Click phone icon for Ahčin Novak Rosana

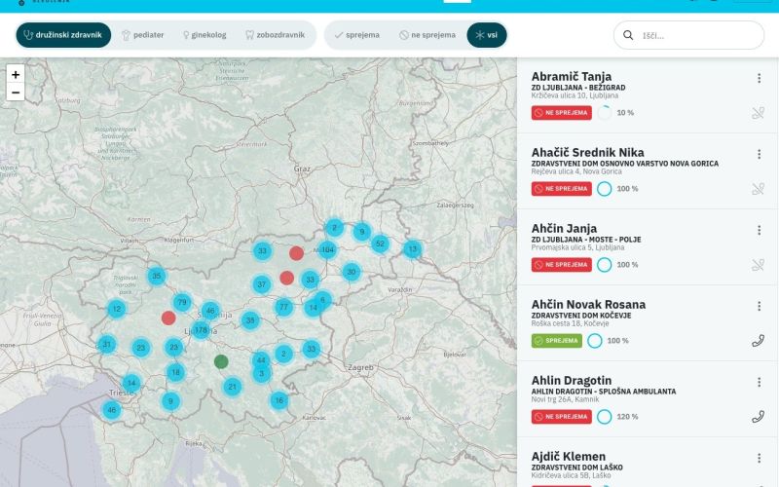[x=758, y=341]
